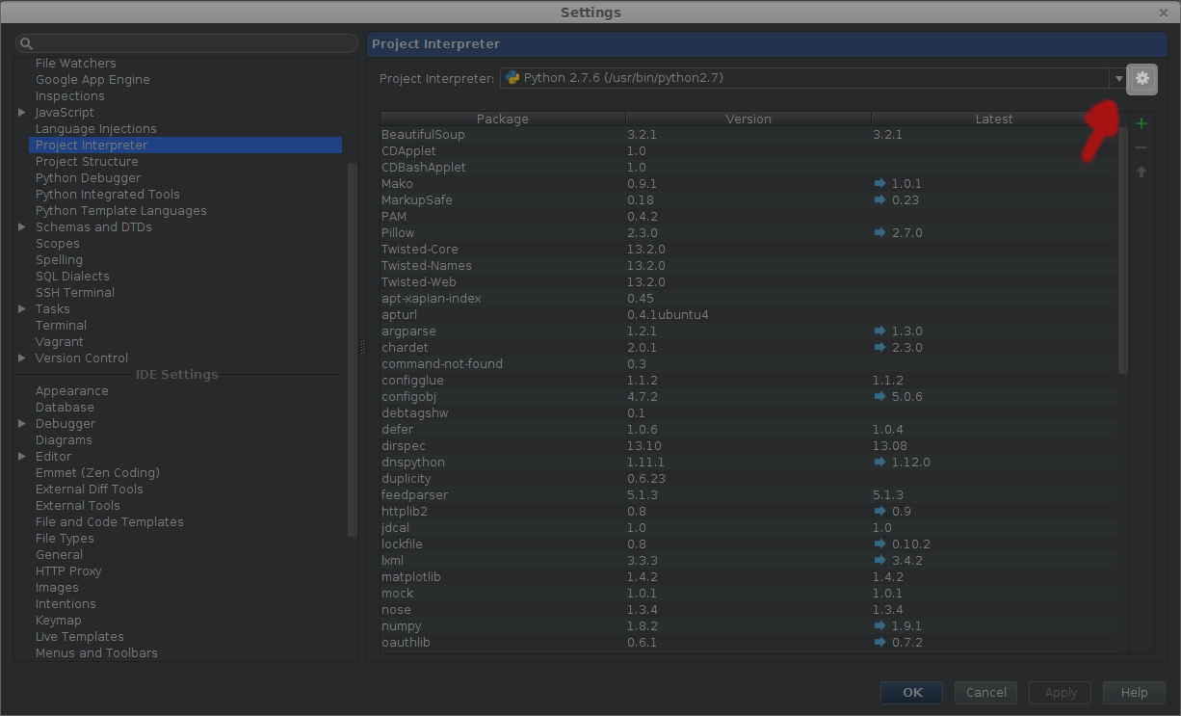Select the Mako package row

tap(748, 184)
